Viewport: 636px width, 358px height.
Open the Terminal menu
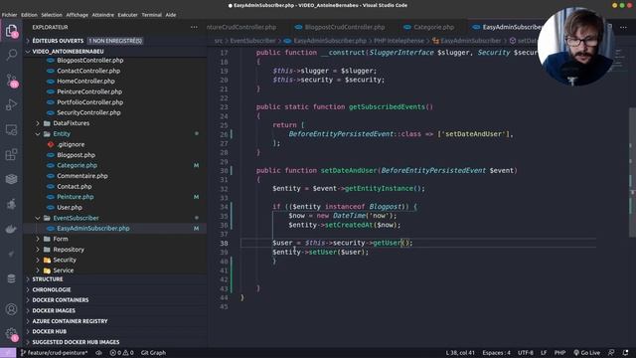(x=152, y=15)
